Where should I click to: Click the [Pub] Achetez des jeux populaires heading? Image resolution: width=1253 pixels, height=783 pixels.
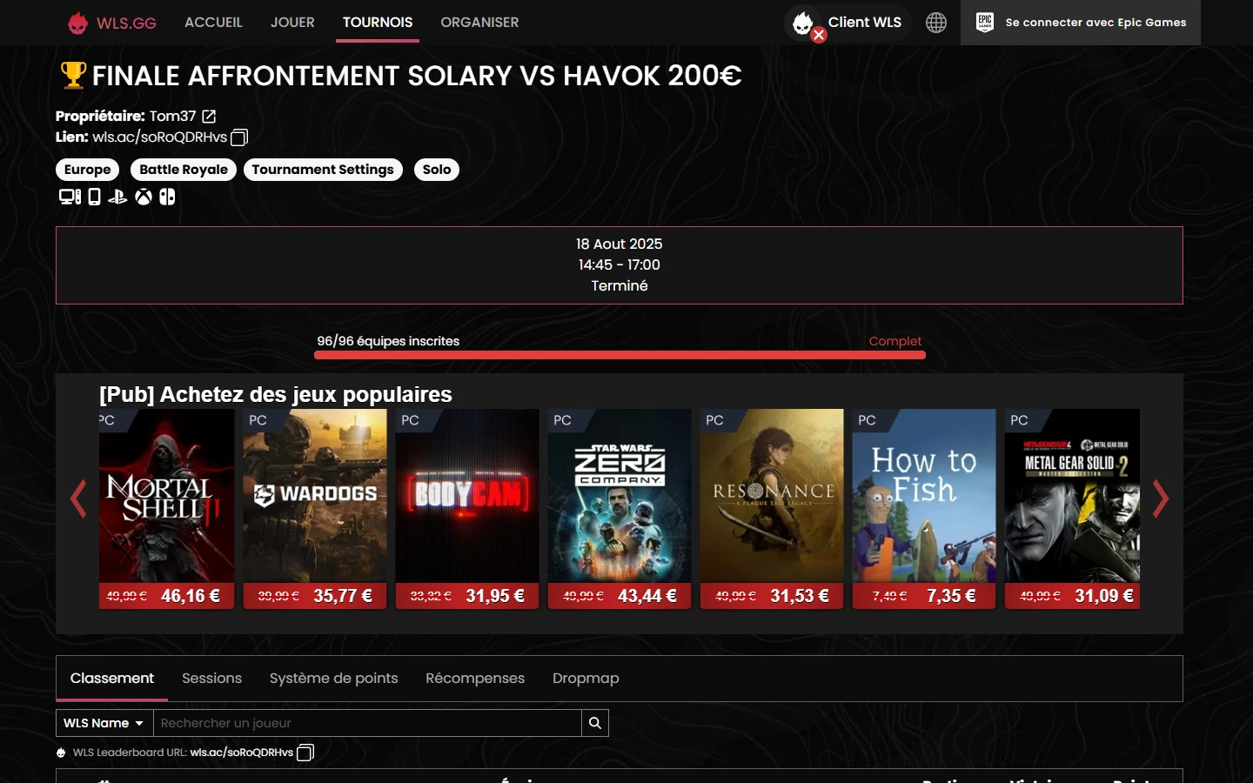click(276, 394)
